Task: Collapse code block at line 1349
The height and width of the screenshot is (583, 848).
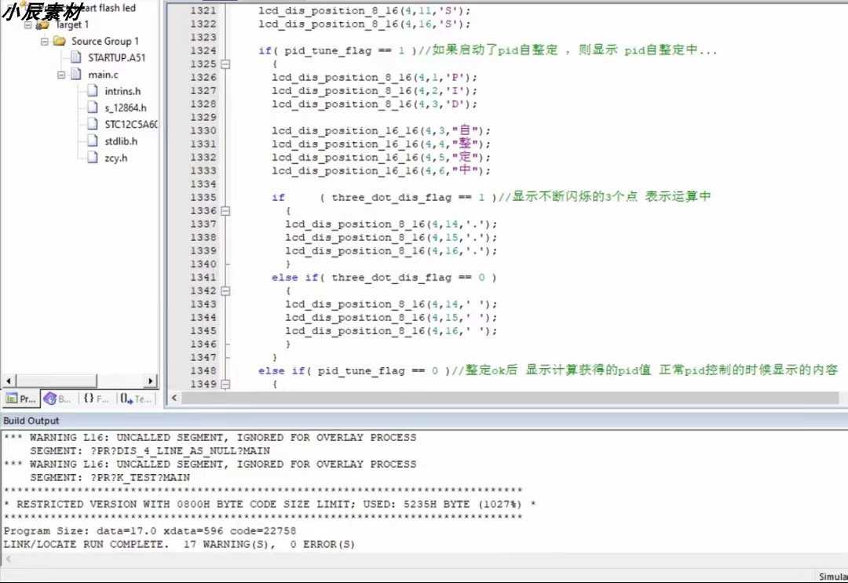Action: pyautogui.click(x=225, y=384)
